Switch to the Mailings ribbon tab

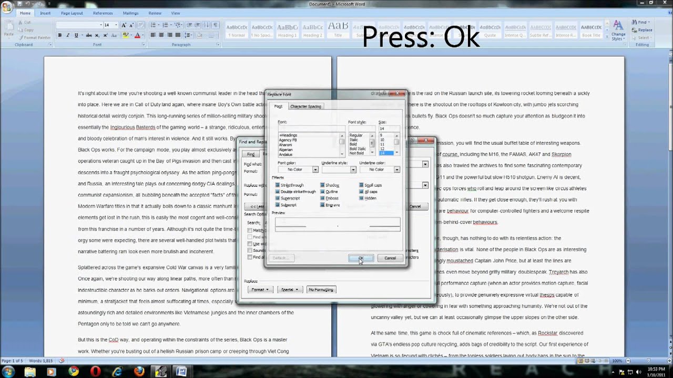point(130,13)
